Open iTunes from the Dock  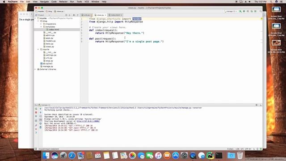pyautogui.click(x=158, y=156)
